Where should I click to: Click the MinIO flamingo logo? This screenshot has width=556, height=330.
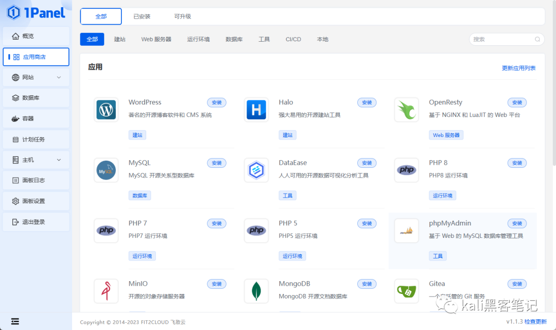click(106, 291)
